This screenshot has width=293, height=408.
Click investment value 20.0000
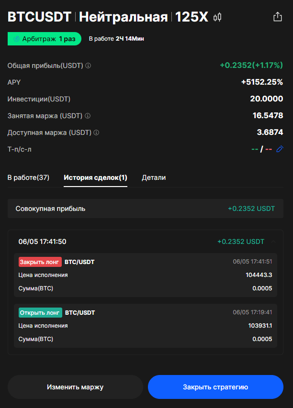tap(267, 99)
